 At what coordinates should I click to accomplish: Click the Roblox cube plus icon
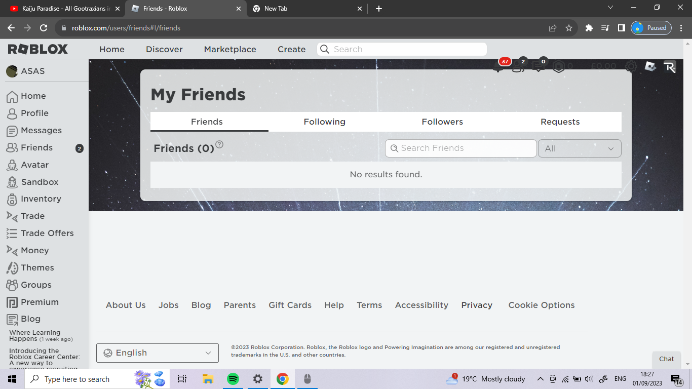tap(650, 66)
